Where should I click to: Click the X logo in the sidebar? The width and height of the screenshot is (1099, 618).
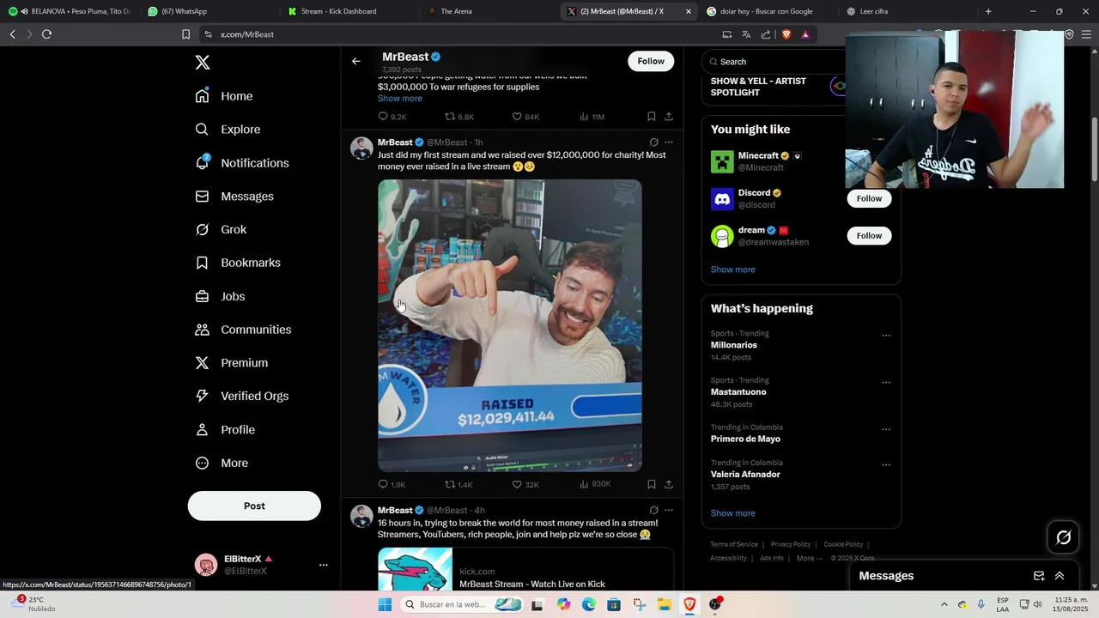pos(203,62)
